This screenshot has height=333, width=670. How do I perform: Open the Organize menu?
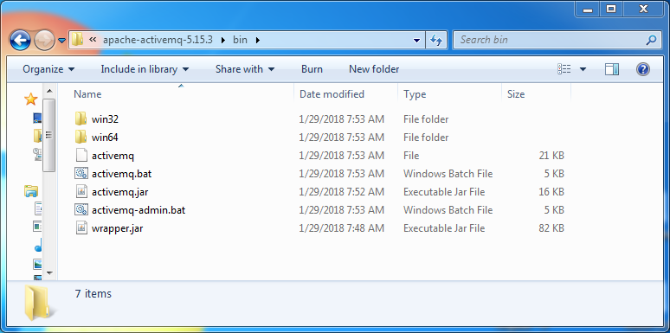pyautogui.click(x=48, y=69)
